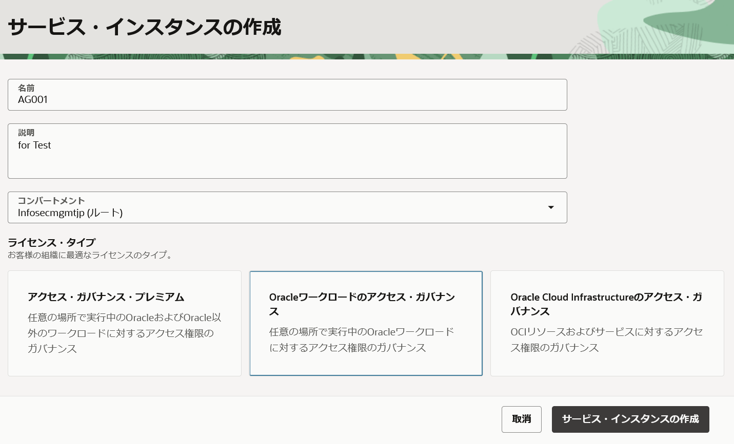
Task: Select the Oracle Cloud Infrastructure license card
Action: (x=607, y=323)
